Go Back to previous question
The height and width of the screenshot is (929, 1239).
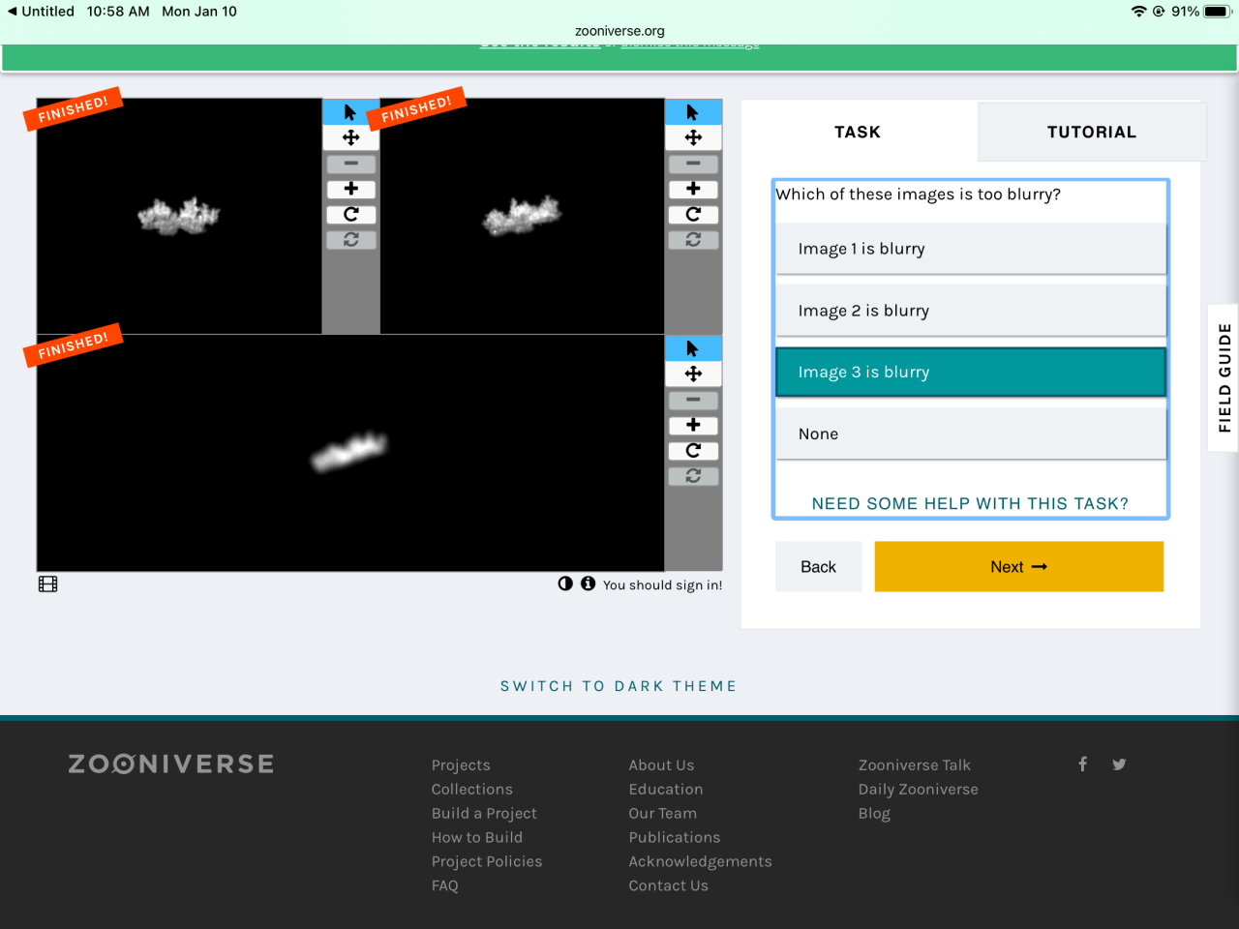coord(818,567)
